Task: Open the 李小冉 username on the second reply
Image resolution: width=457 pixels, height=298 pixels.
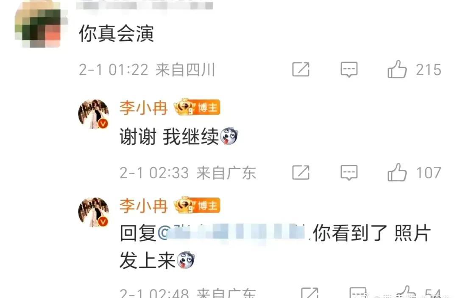Action: [x=143, y=205]
